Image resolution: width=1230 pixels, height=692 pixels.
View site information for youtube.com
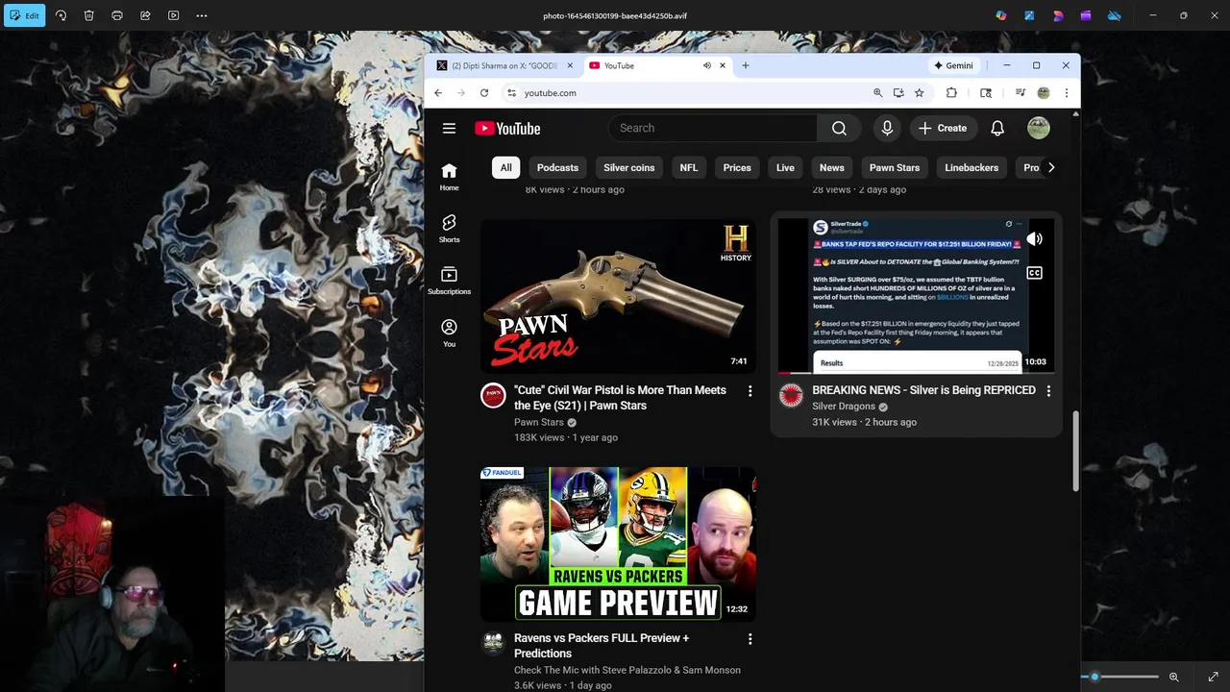point(512,93)
